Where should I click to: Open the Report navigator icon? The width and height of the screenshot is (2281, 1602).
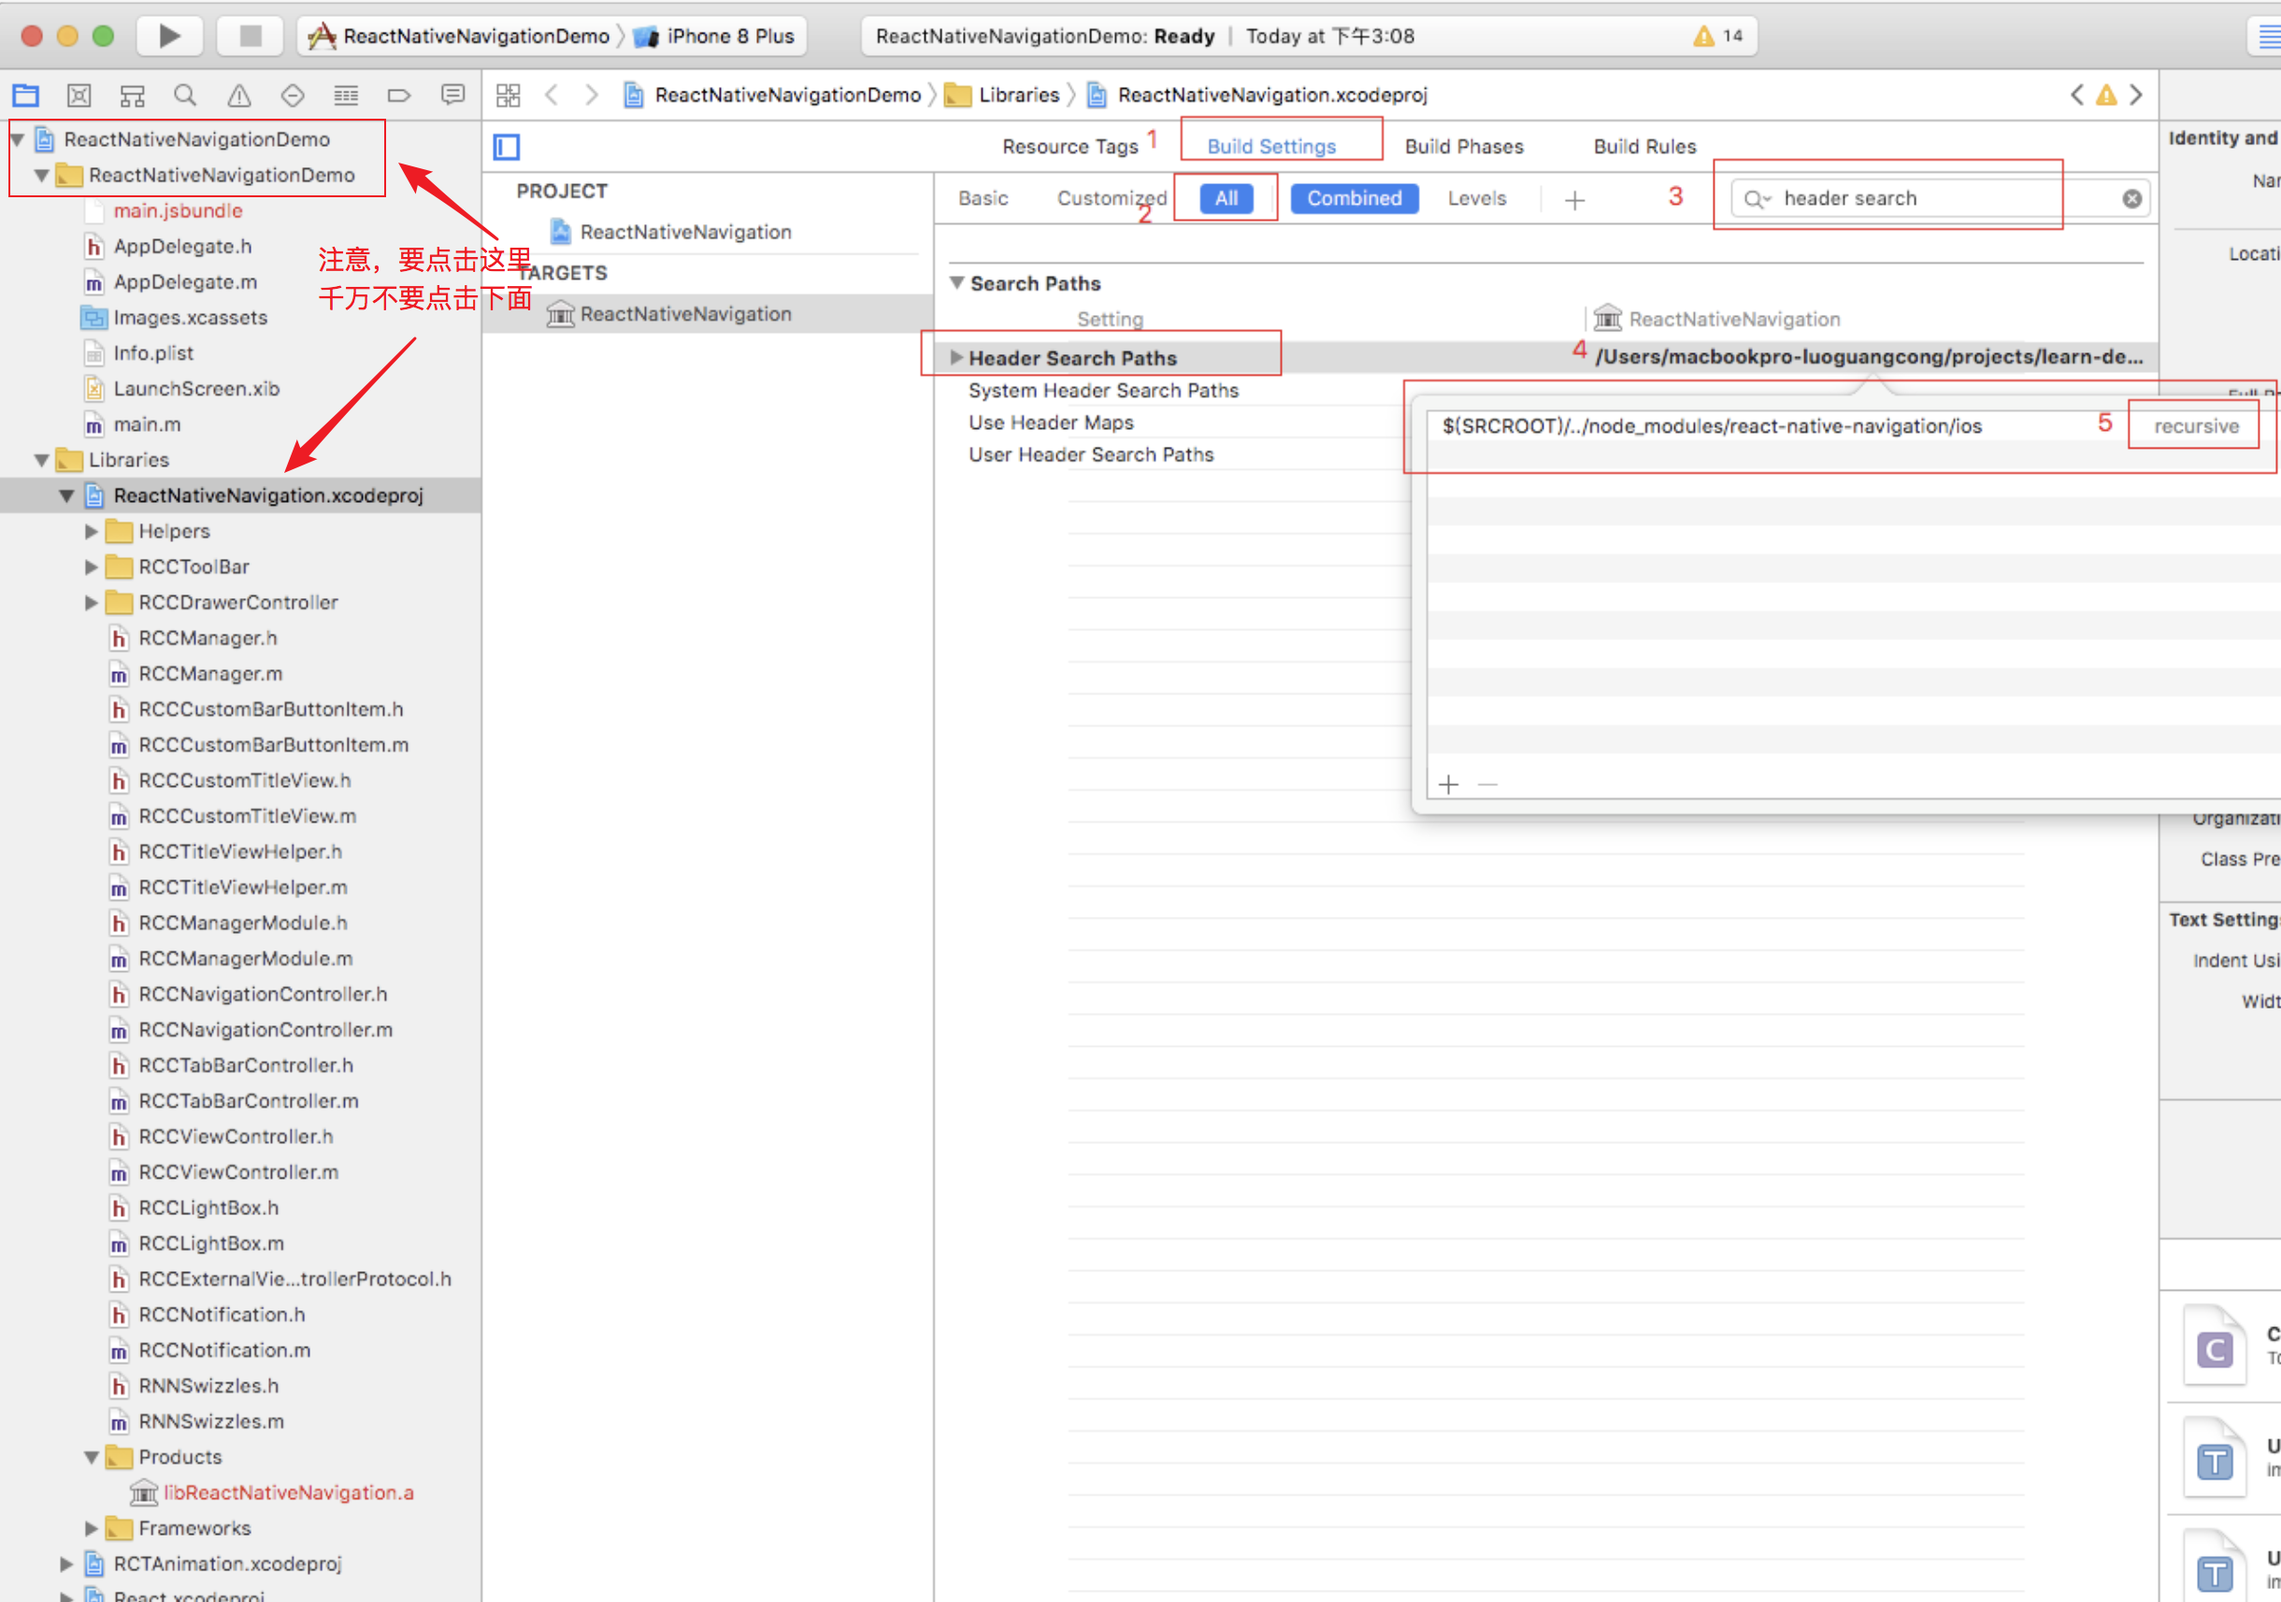pos(453,95)
